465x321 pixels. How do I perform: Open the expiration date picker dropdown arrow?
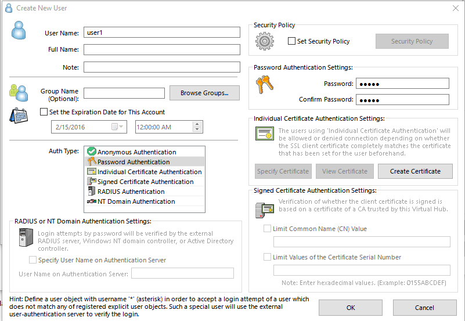[x=121, y=127]
